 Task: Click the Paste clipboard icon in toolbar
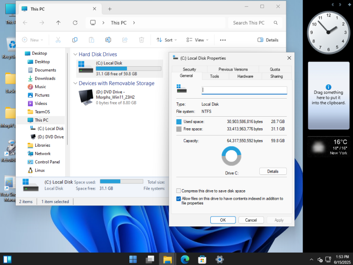(x=91, y=40)
